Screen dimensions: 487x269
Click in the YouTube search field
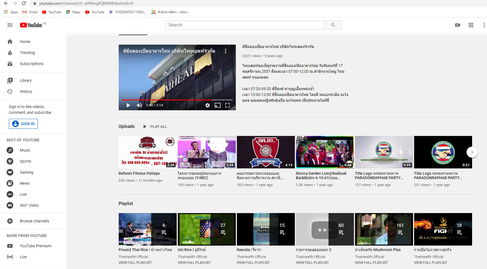click(245, 25)
